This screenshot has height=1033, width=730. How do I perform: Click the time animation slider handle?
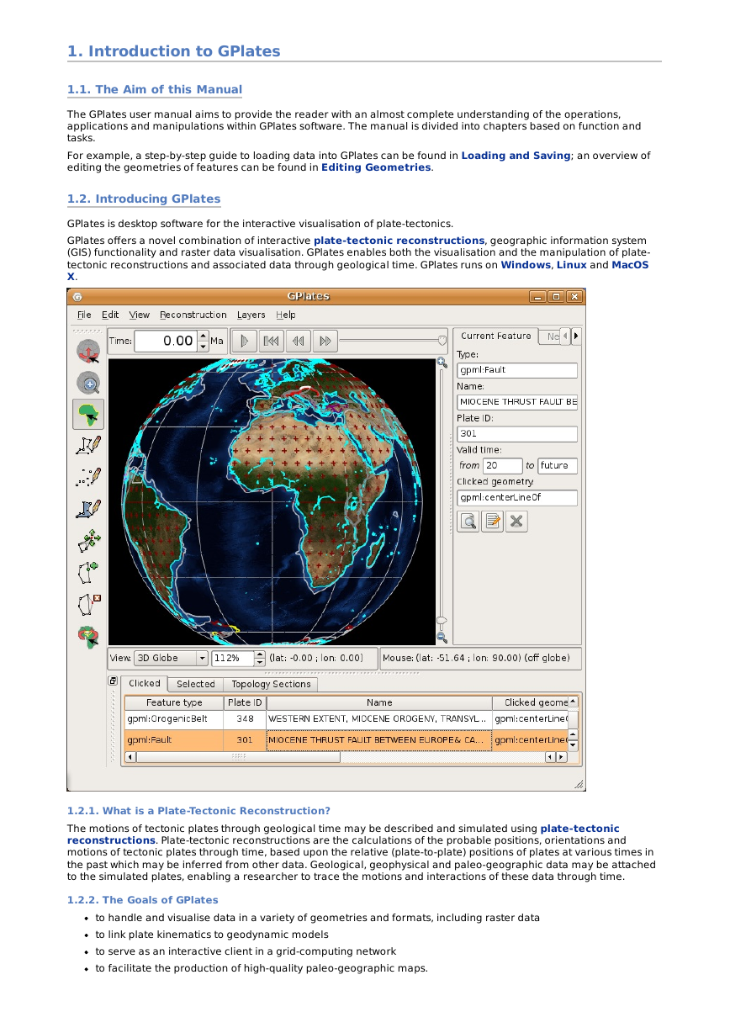(x=442, y=340)
